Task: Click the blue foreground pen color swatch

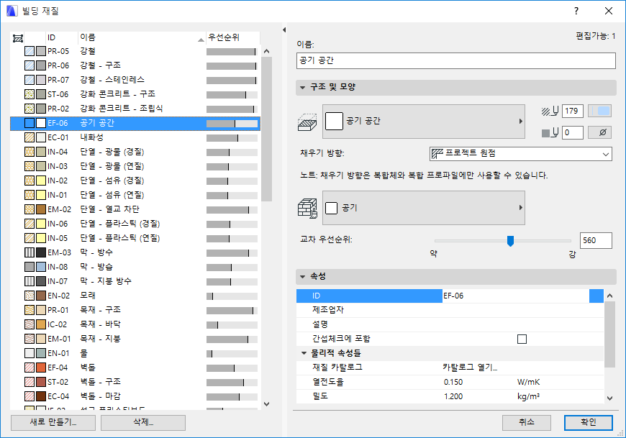Action: click(x=599, y=111)
